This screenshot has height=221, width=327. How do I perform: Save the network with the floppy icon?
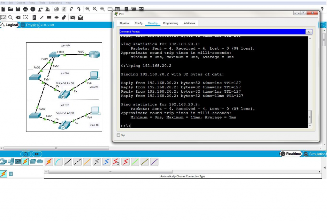point(18,9)
